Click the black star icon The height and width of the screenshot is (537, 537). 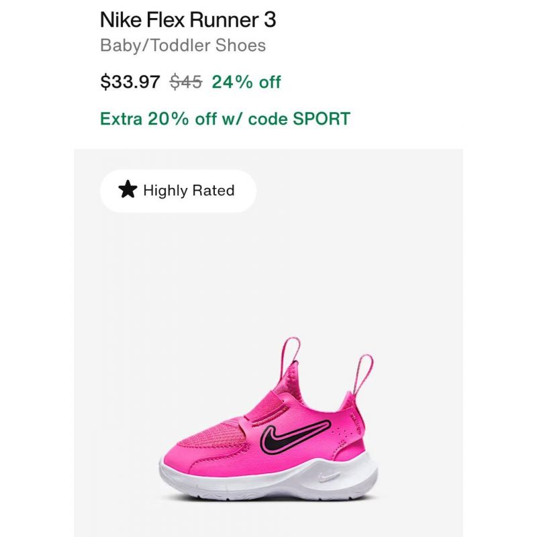[x=128, y=189]
